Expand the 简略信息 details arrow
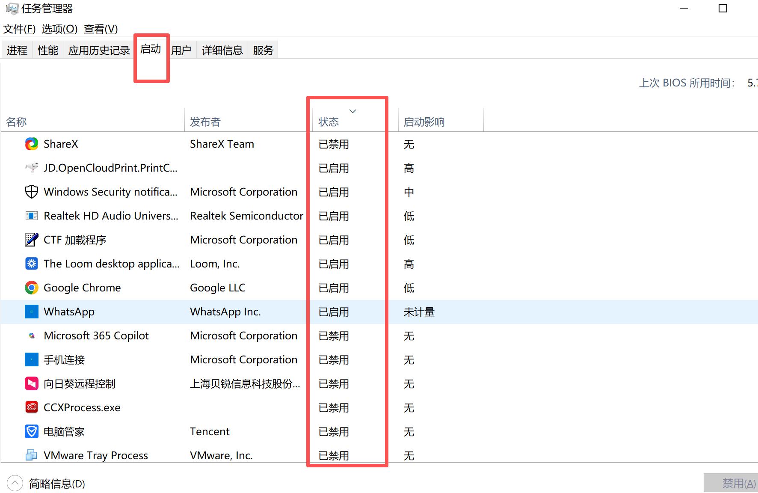 point(15,483)
